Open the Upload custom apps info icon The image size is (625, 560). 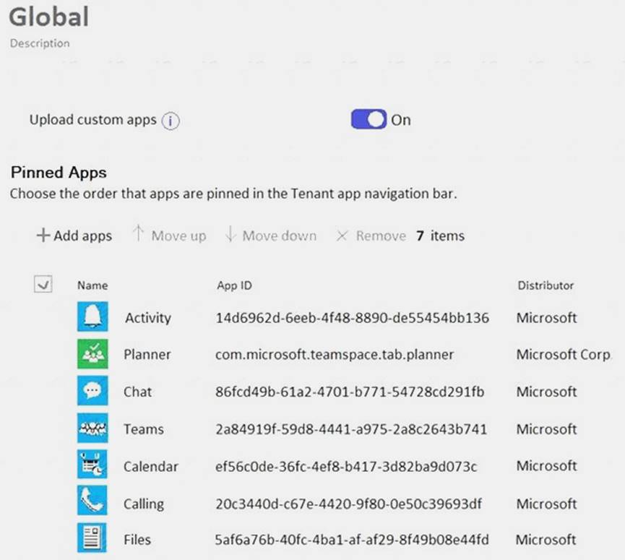click(170, 121)
